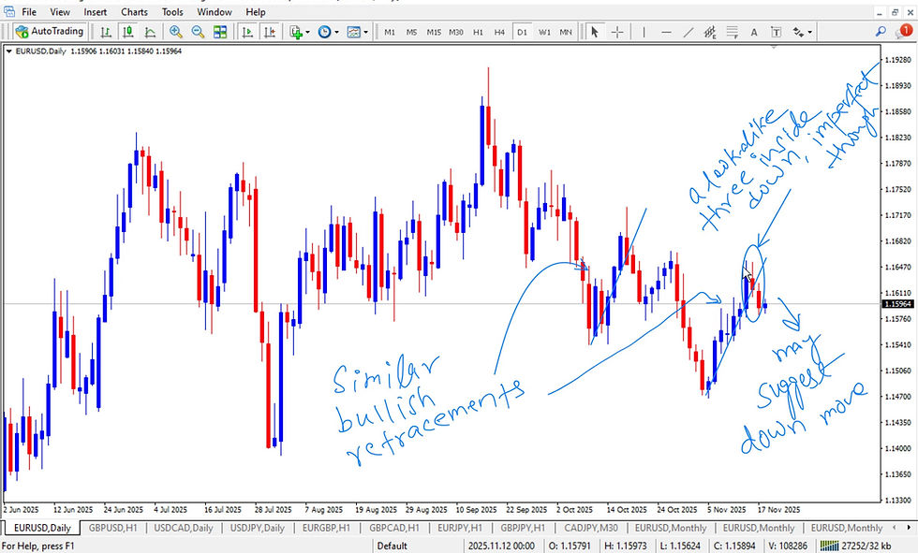Toggle chart auto scroll
Image resolution: width=918 pixels, height=553 pixels.
point(247,32)
